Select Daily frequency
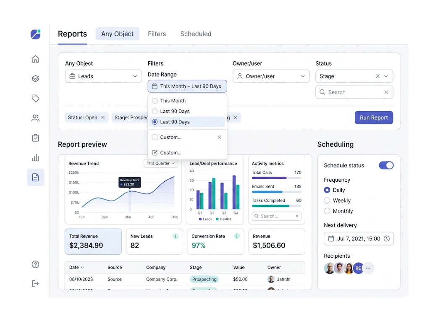This screenshot has height=321, width=430. [327, 190]
